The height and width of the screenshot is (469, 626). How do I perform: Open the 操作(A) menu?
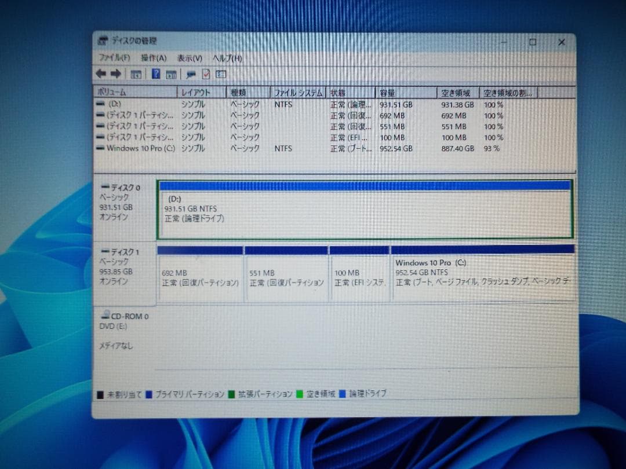pos(152,58)
